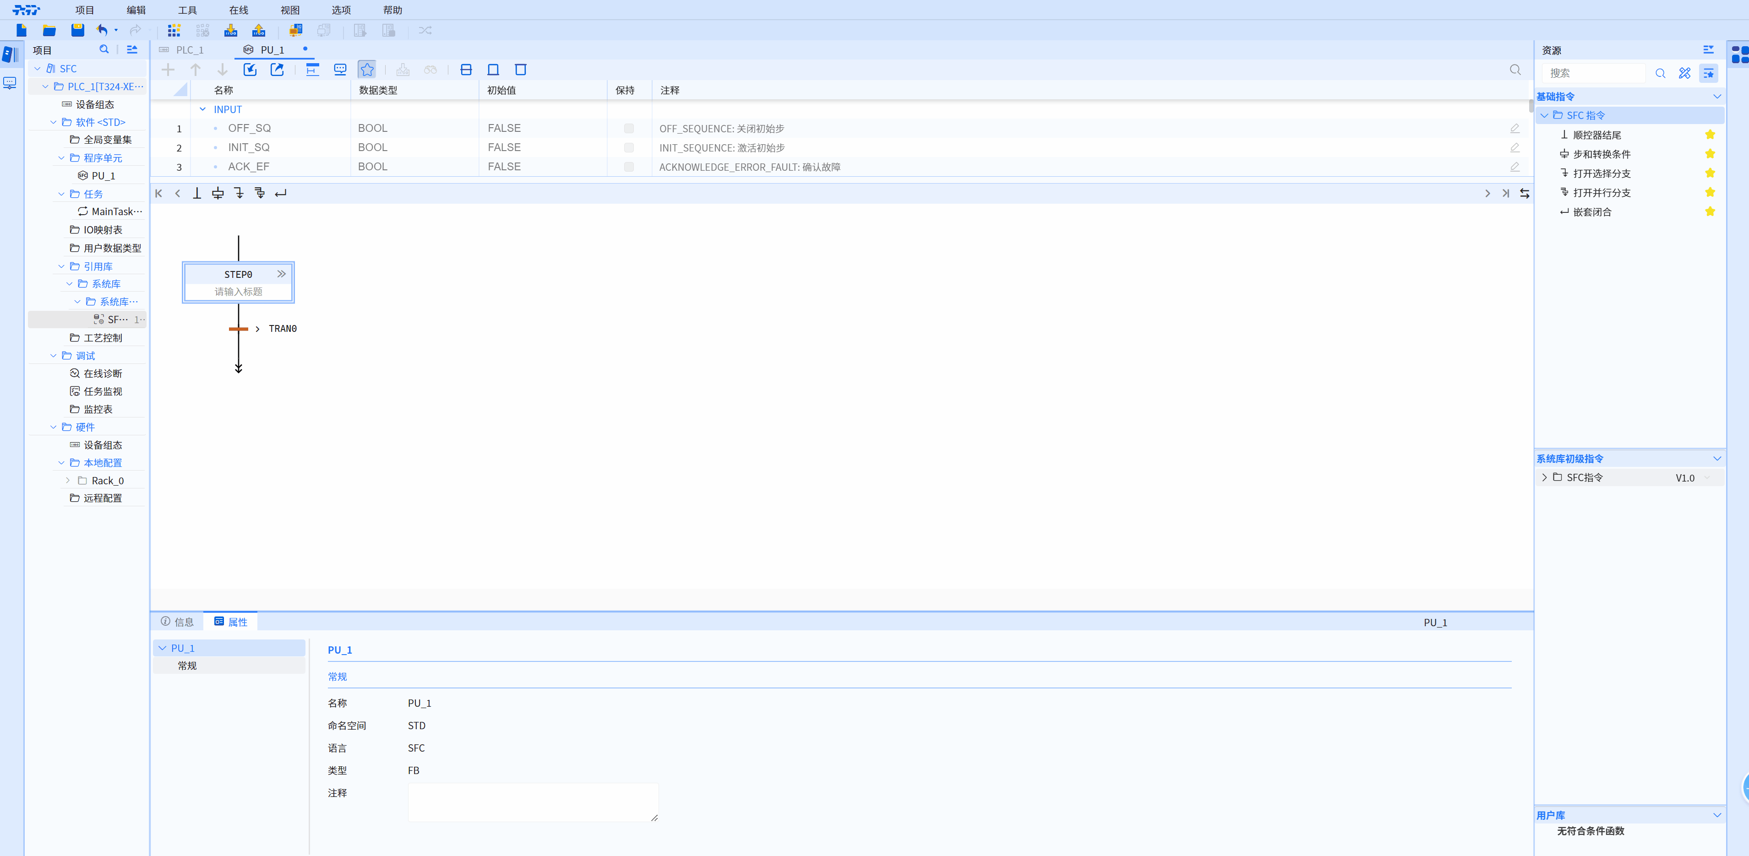Image resolution: width=1749 pixels, height=856 pixels.
Task: Select 顺控器结尾 instruction
Action: pos(1597,135)
